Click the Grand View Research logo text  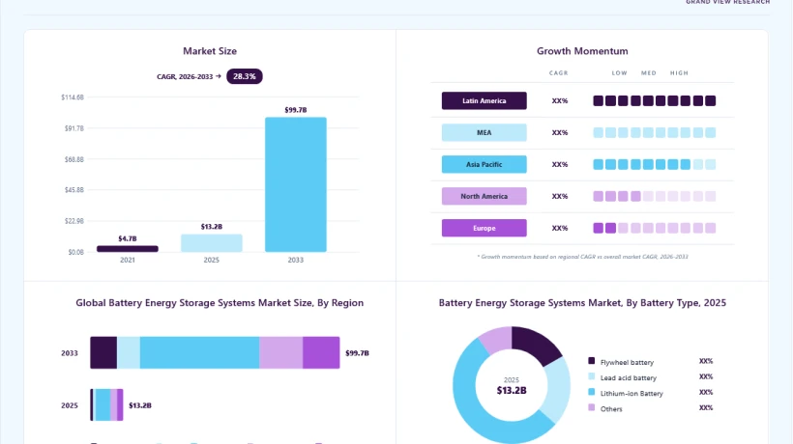coord(728,2)
